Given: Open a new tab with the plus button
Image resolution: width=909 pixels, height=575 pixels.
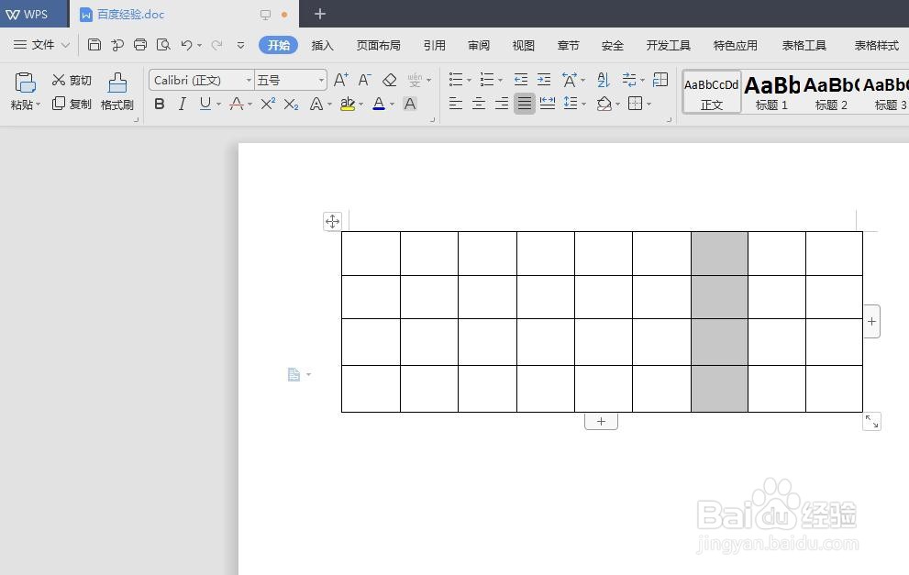Looking at the screenshot, I should tap(320, 14).
